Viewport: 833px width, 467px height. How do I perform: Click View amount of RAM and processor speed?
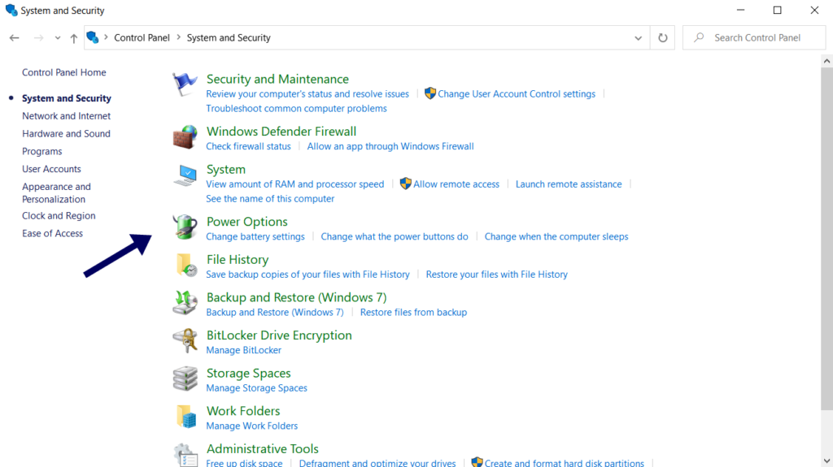pos(294,184)
